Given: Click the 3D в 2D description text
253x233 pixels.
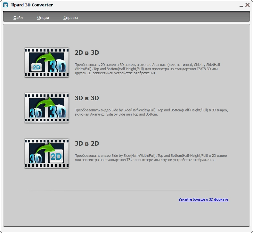Looking at the screenshot, I should click(151, 158).
